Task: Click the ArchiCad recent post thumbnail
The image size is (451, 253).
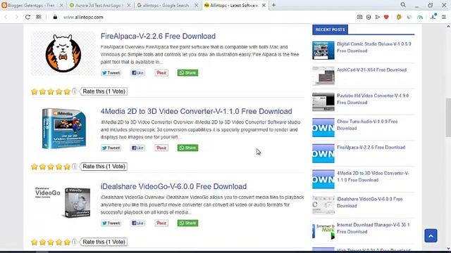Action: click(x=323, y=76)
